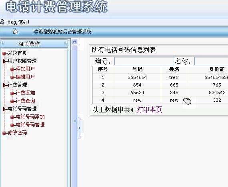Collapse the 电话号码管理 tree arrow

point(4,109)
